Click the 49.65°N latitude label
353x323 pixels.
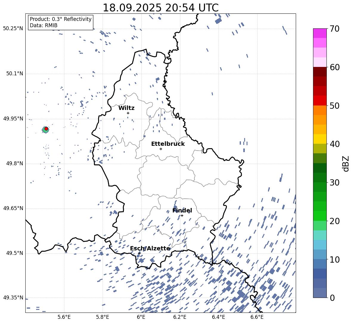tap(13, 208)
